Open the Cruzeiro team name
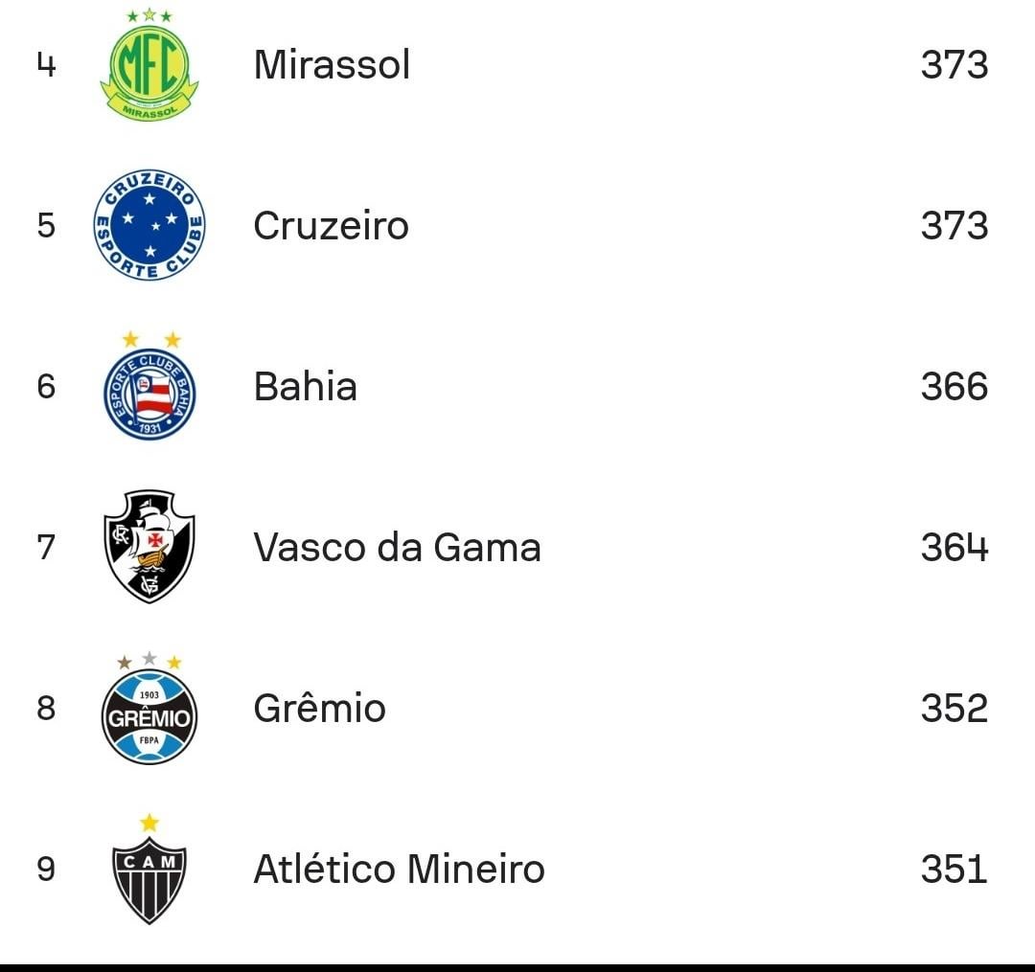The image size is (1035, 972). tap(331, 226)
